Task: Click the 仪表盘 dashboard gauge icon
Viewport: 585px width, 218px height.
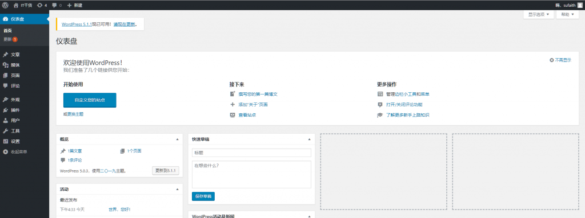Action: 5,19
